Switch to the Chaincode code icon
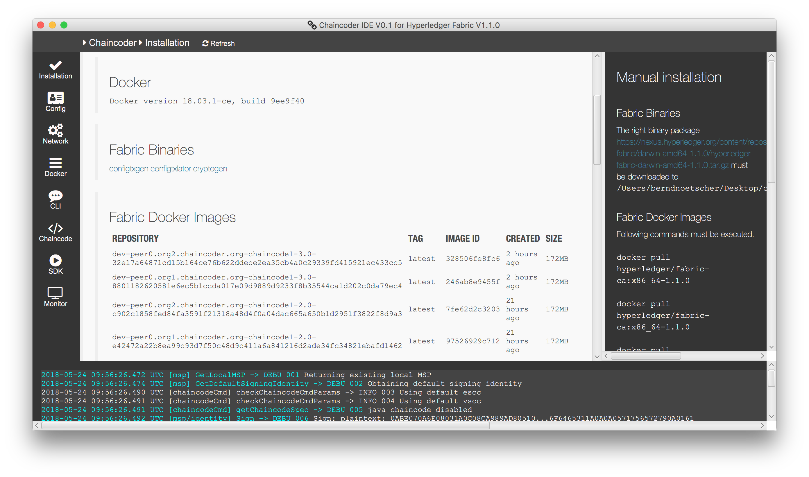The height and width of the screenshot is (477, 809). [55, 232]
